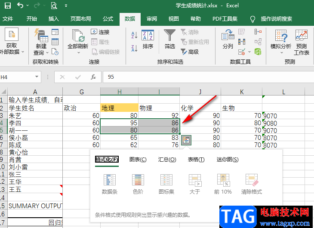This screenshot has height=228, width=314.
Task: Click the 全部刷新 icon
Action: [78, 36]
